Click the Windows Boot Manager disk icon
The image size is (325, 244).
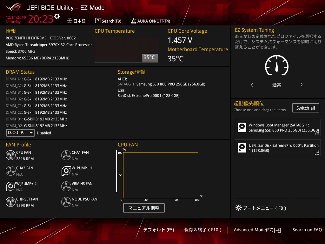point(242,127)
